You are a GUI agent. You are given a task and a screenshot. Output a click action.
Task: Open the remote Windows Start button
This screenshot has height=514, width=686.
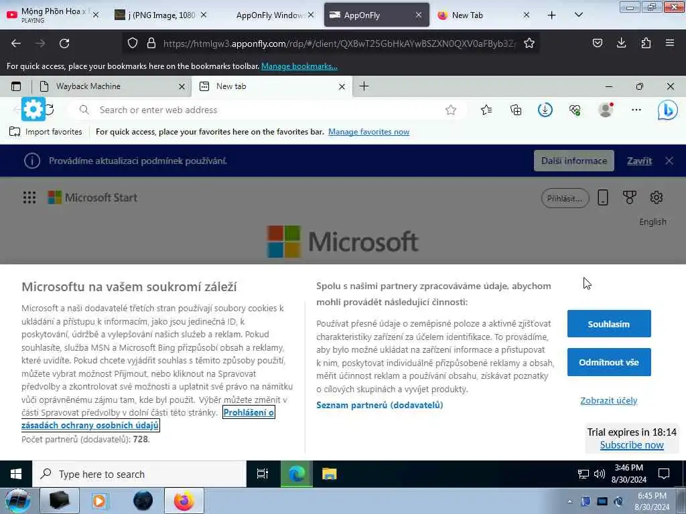tap(16, 475)
